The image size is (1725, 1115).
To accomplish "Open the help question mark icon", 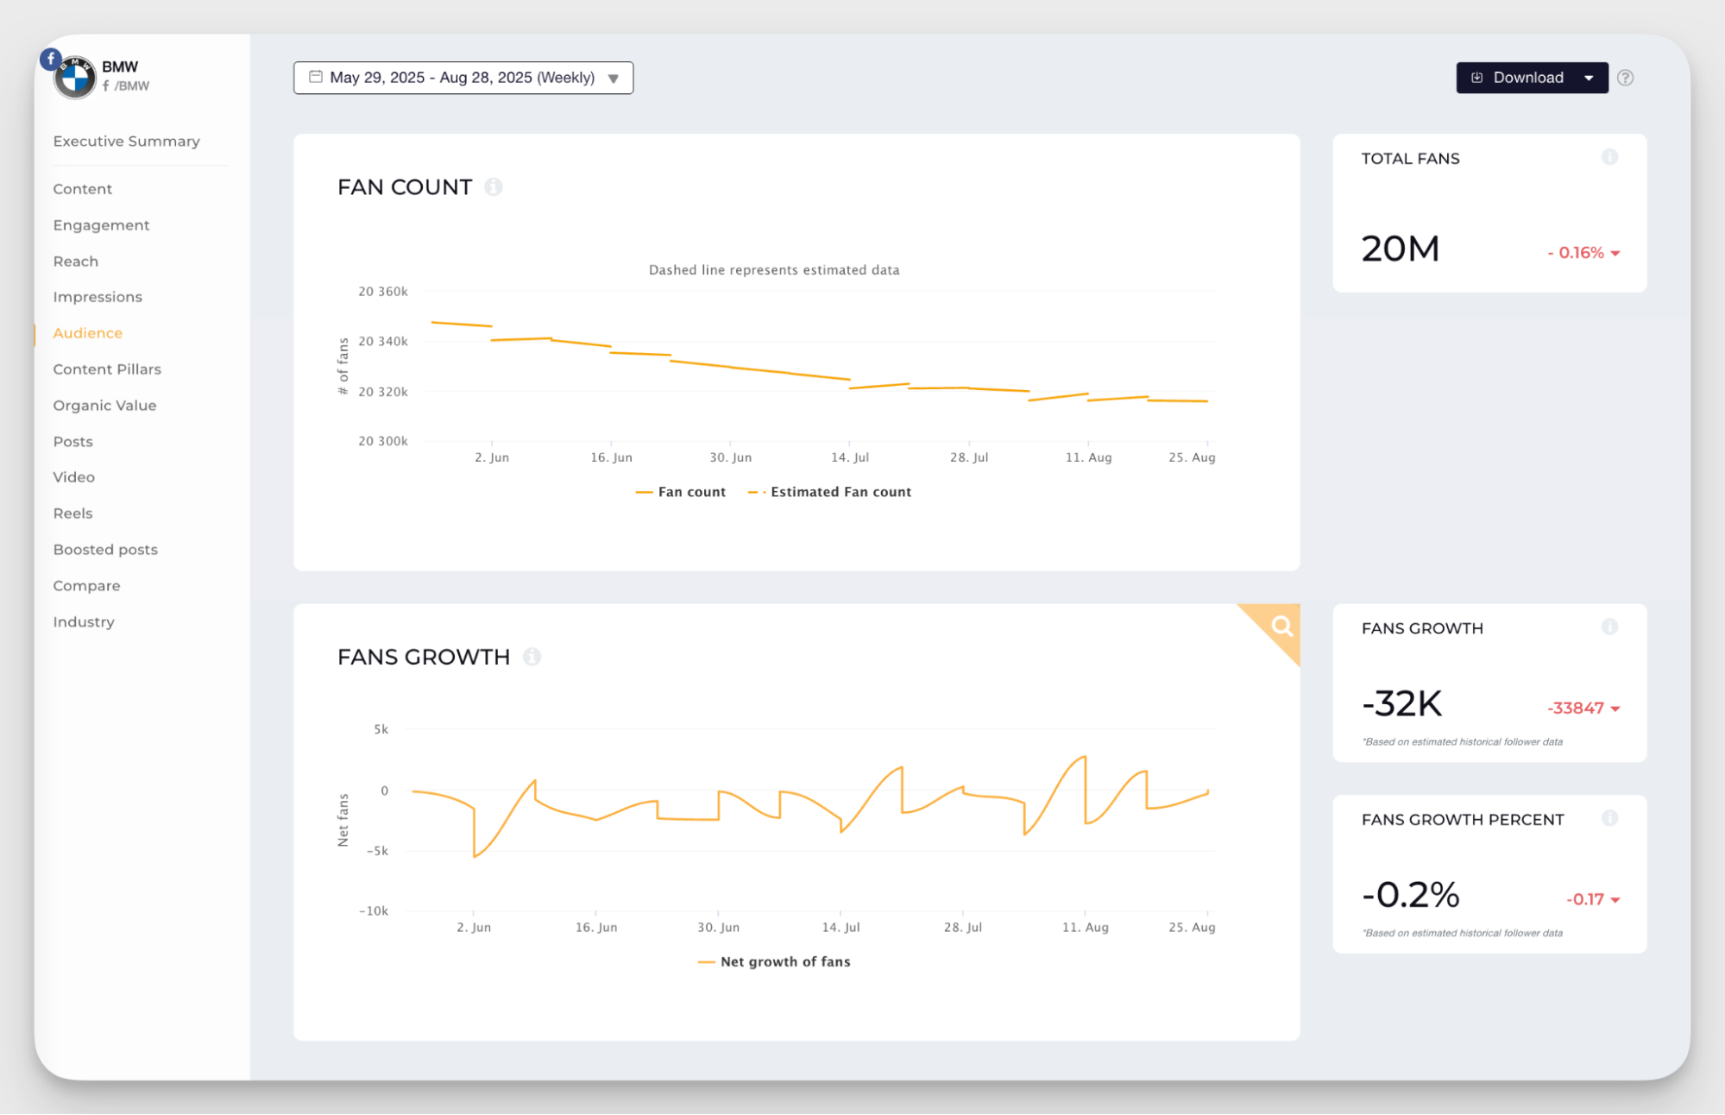I will pyautogui.click(x=1625, y=78).
